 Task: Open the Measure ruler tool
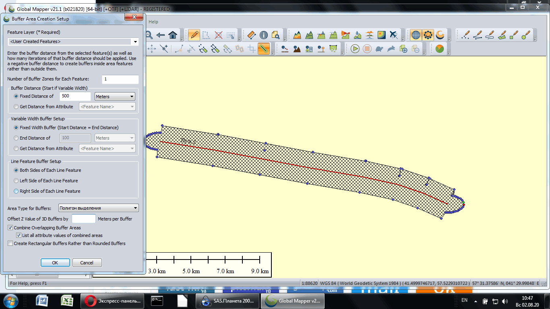coord(252,35)
